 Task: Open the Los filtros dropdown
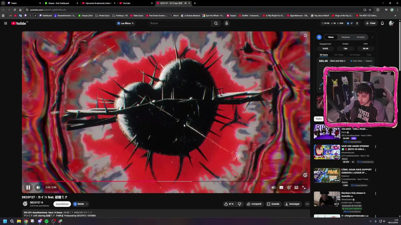[x=126, y=23]
